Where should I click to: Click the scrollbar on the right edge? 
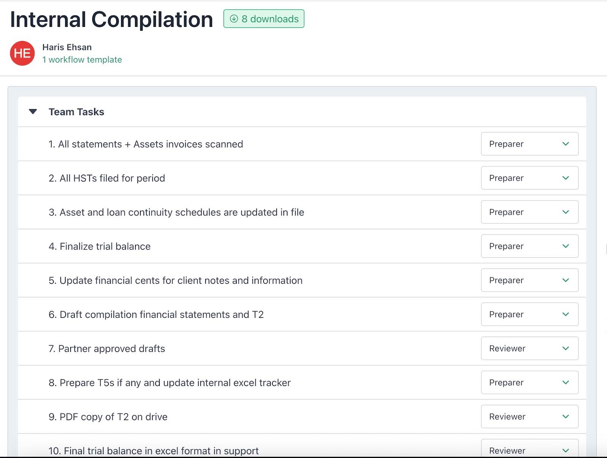(x=605, y=246)
